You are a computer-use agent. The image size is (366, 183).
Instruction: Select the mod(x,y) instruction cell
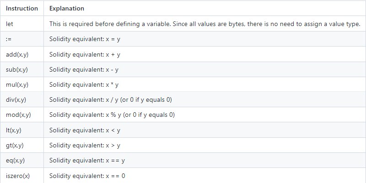pyautogui.click(x=18, y=115)
